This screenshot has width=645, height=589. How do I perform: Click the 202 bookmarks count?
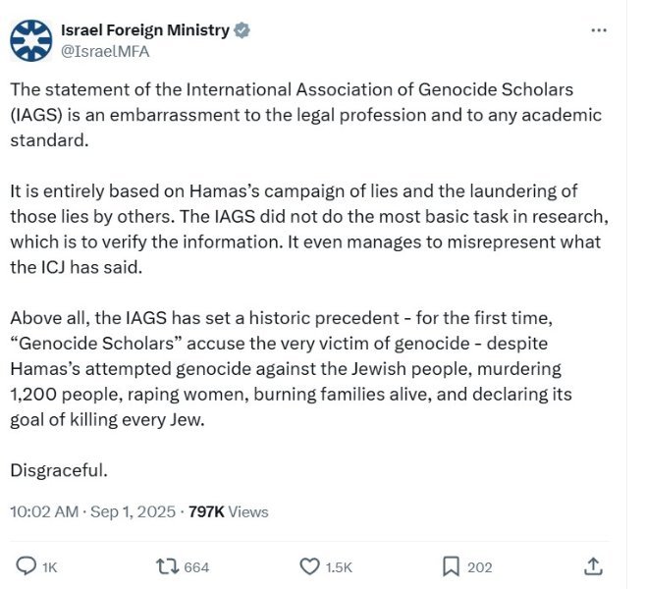click(480, 567)
